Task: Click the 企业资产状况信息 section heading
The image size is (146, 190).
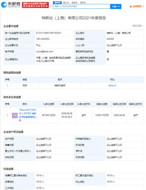Action: (x=13, y=132)
